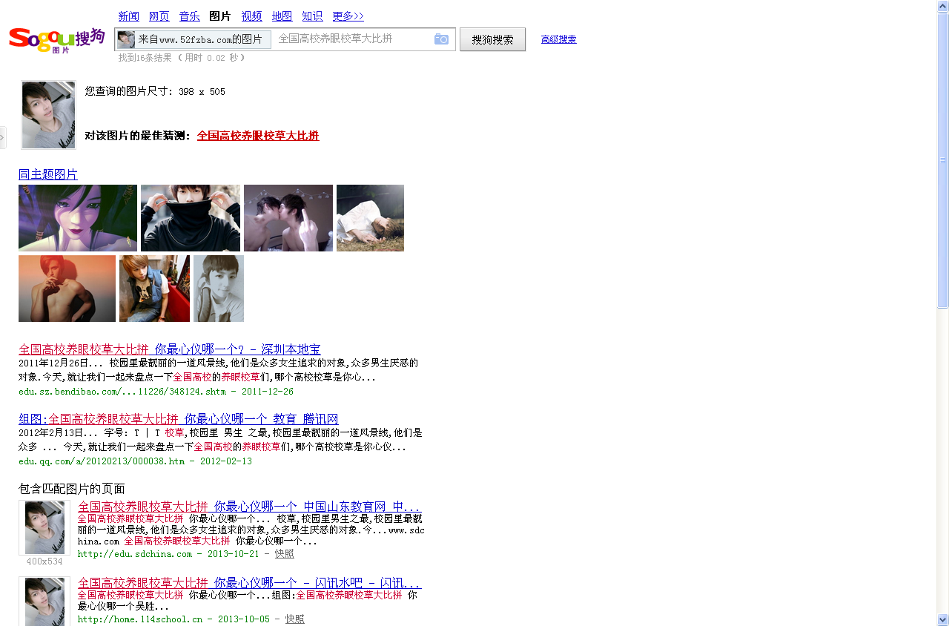Viewport: 949px width, 626px height.
Task: Open the 高级搜索 link
Action: pyautogui.click(x=558, y=39)
